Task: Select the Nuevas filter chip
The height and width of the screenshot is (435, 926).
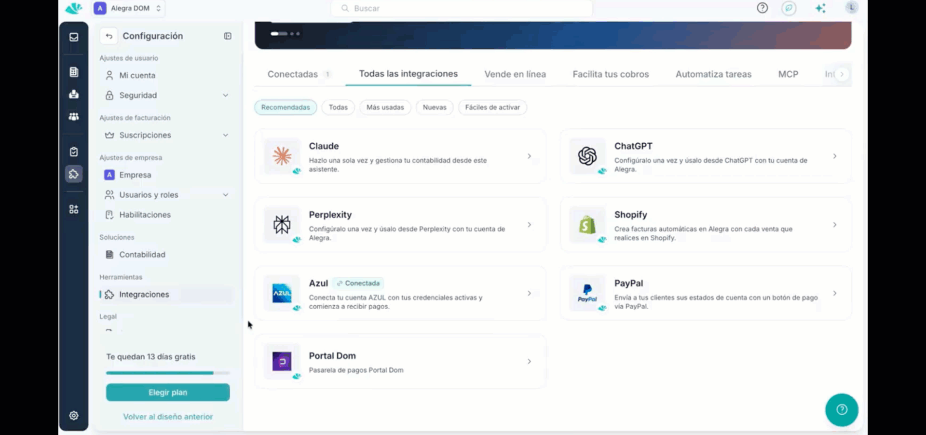Action: [x=435, y=107]
